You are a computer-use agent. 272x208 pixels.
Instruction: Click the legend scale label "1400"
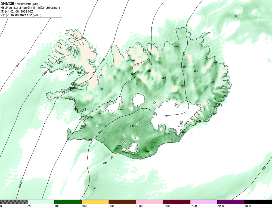166,206
